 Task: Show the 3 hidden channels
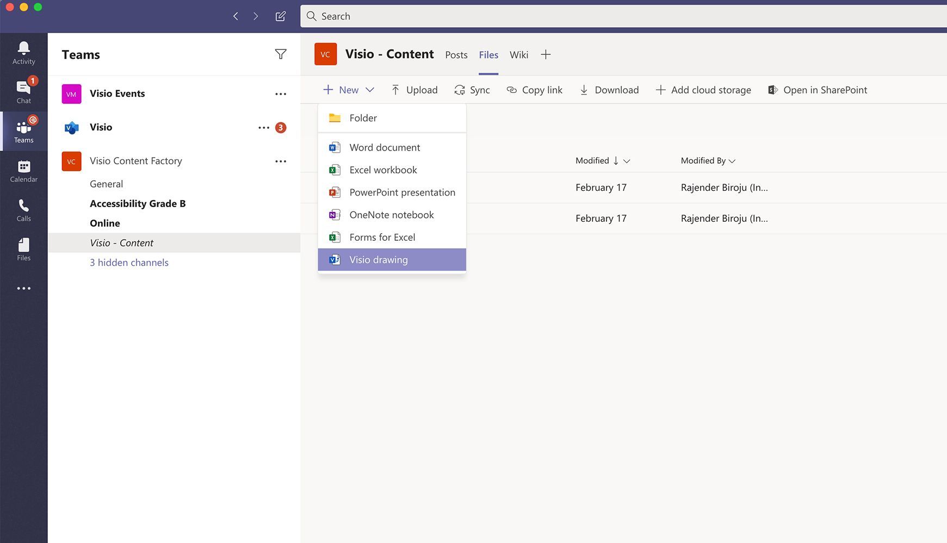point(129,262)
